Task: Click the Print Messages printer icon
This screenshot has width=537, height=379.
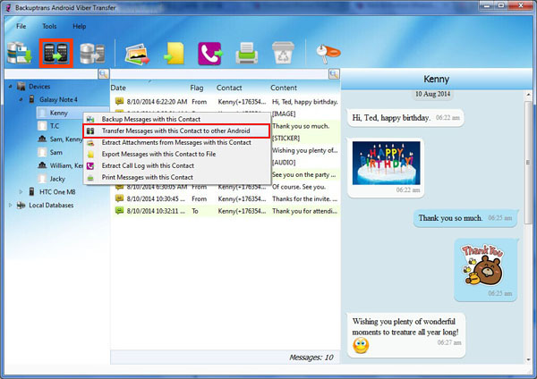Action: point(247,54)
